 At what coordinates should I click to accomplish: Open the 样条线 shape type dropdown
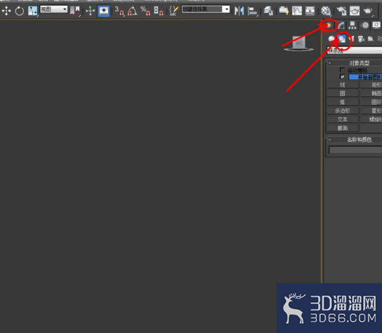point(354,51)
